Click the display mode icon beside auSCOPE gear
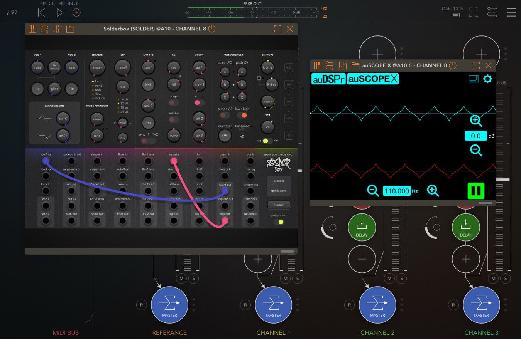This screenshot has width=521, height=339. coord(474,79)
